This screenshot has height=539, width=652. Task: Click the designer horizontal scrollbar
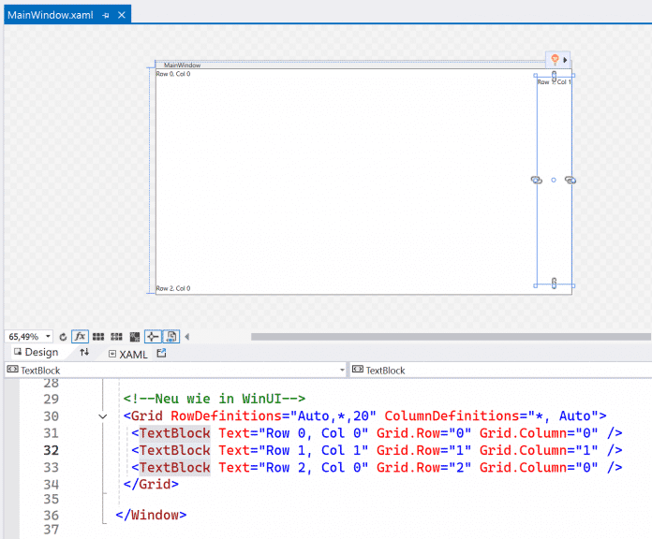tap(451, 337)
